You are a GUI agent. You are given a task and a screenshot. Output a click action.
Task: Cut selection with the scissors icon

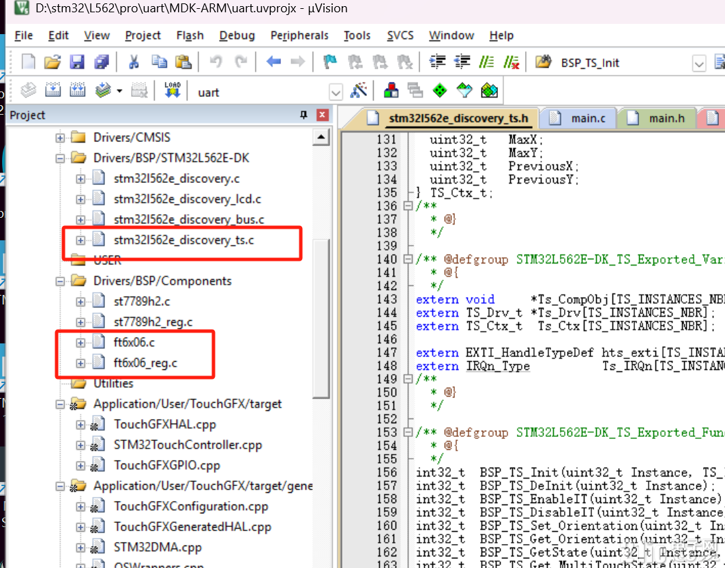pos(134,62)
